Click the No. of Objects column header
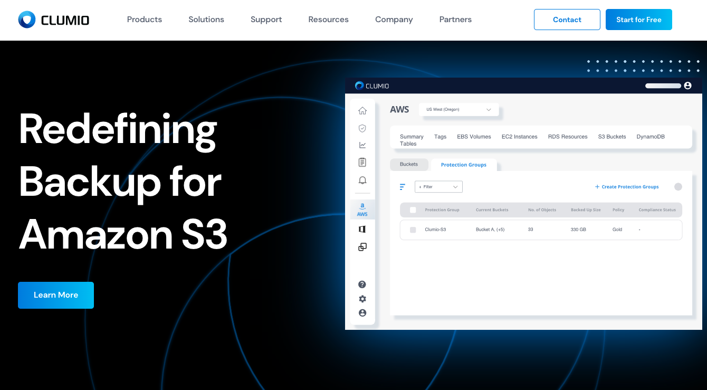Image resolution: width=707 pixels, height=390 pixels. [x=542, y=210]
